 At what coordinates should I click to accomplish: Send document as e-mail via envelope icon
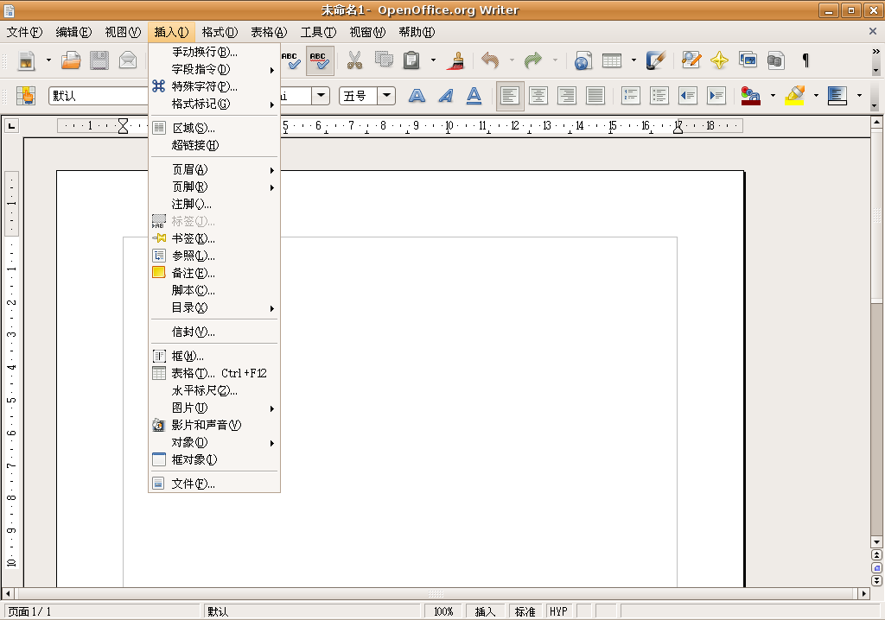pyautogui.click(x=128, y=60)
